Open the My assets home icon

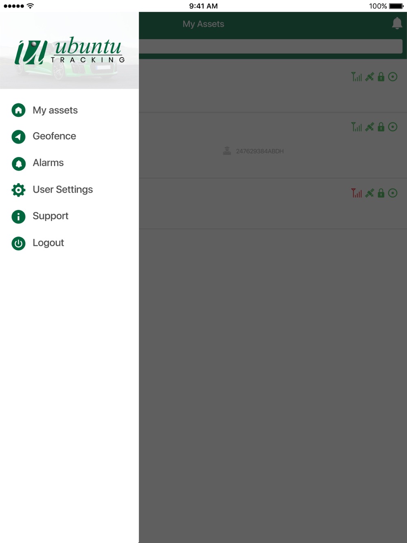click(18, 110)
